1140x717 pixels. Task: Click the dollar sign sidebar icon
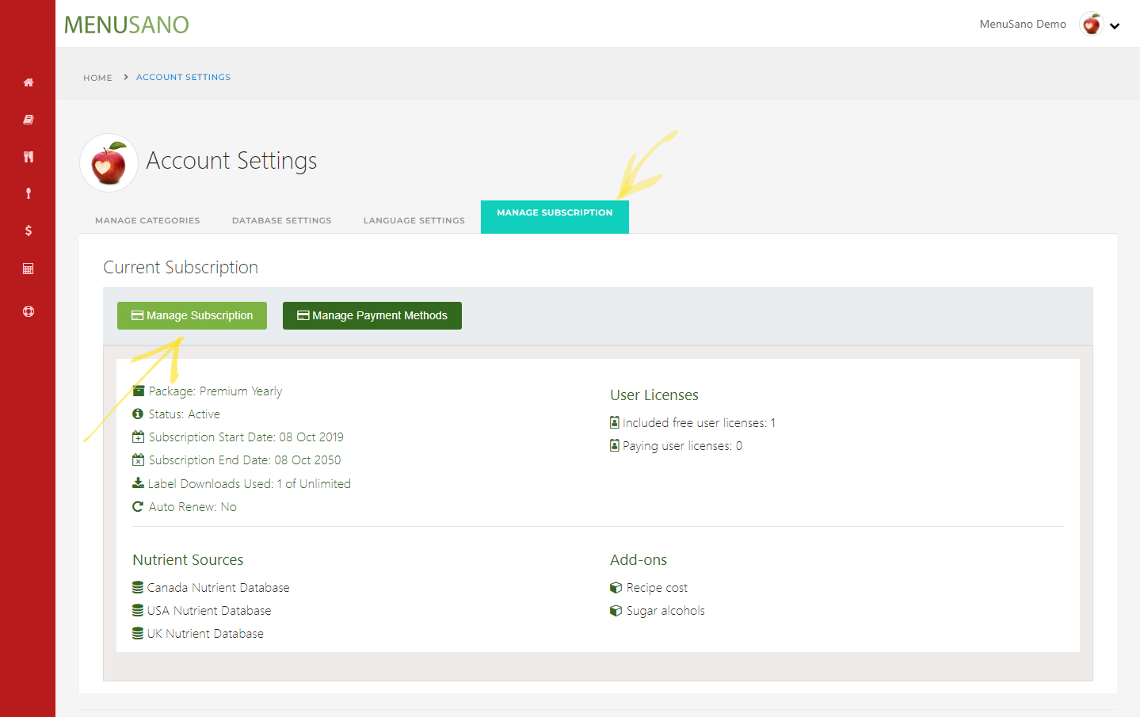point(29,231)
